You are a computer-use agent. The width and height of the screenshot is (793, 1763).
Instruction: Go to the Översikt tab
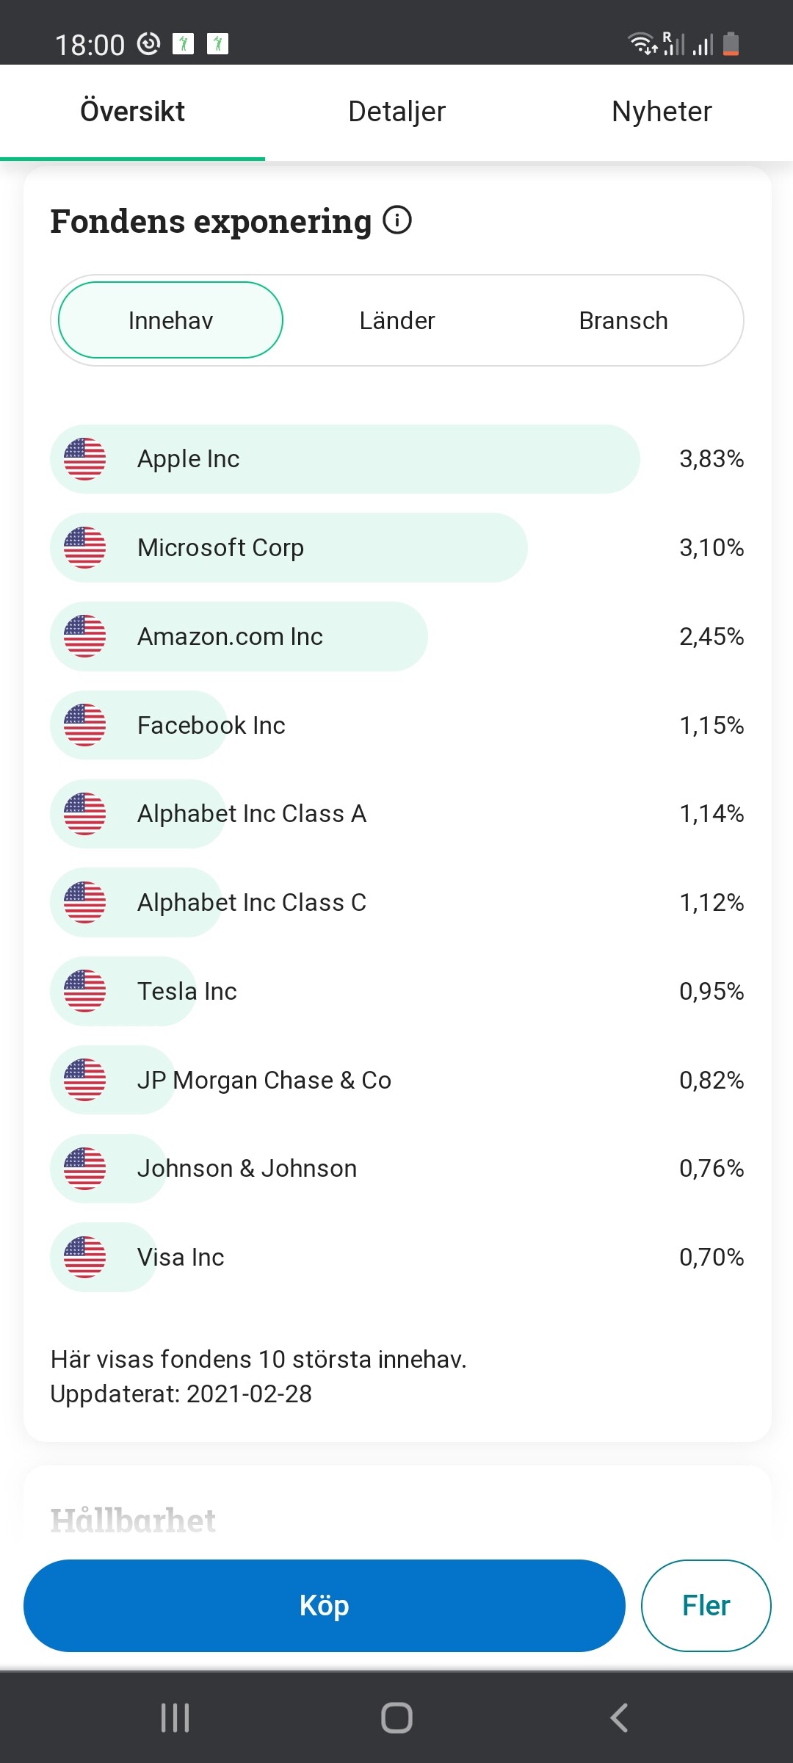pos(132,112)
